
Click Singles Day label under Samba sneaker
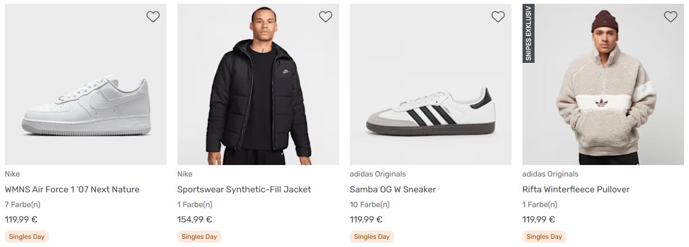point(372,237)
